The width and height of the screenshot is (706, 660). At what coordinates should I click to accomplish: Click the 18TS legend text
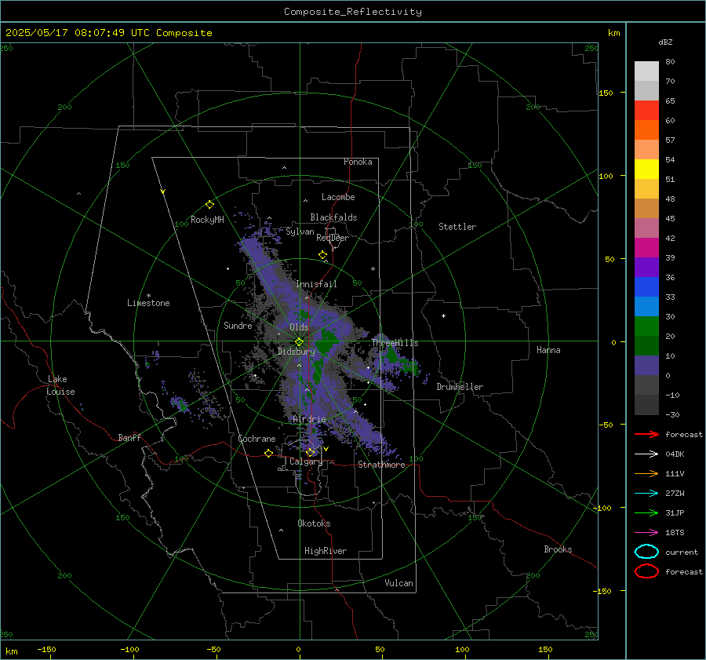click(x=675, y=533)
